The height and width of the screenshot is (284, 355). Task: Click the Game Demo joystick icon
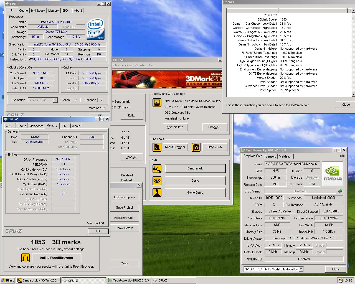click(157, 192)
